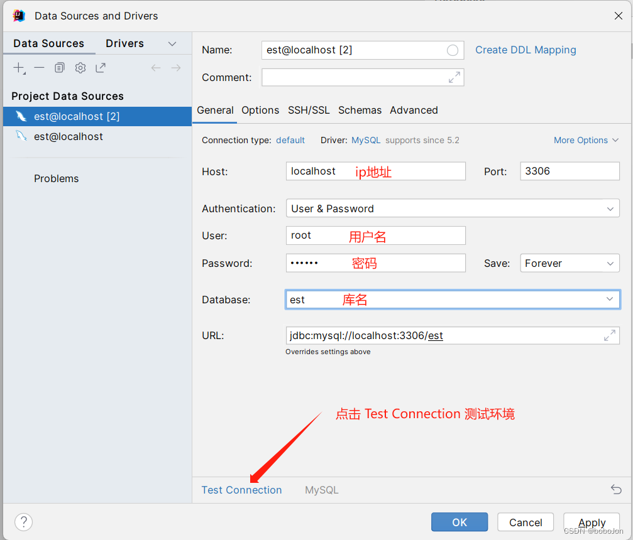Click the Cancel button
Viewport: 633px width, 540px height.
coord(526,522)
